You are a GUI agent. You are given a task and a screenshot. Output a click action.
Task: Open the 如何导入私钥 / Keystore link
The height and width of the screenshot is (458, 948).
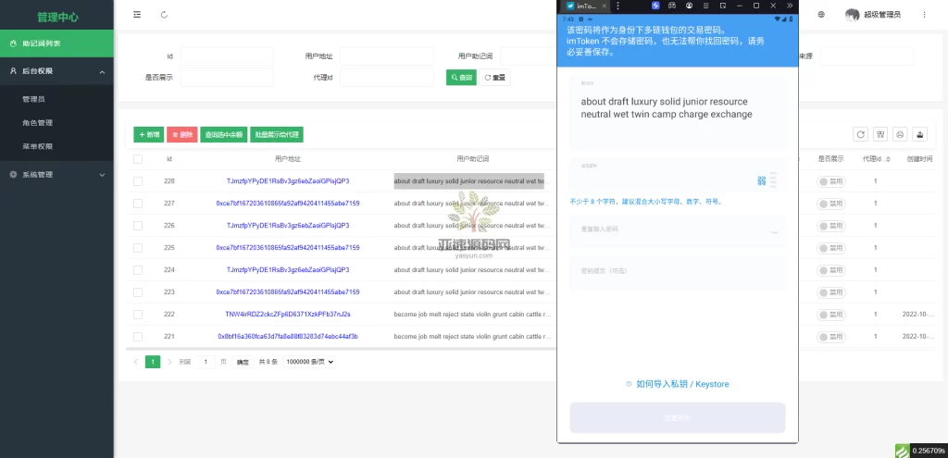(682, 384)
